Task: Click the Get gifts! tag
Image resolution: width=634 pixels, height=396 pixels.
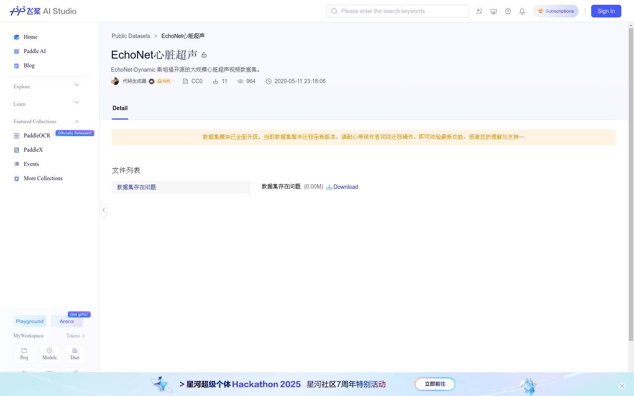Action: (x=79, y=314)
